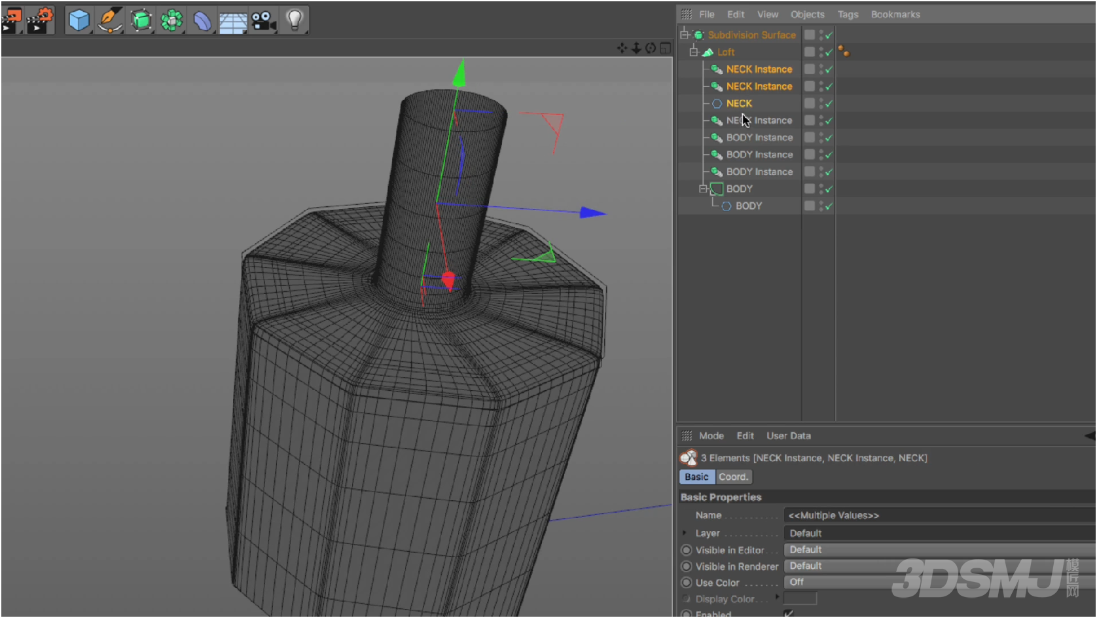Click the Layer field showing Default

pyautogui.click(x=940, y=533)
